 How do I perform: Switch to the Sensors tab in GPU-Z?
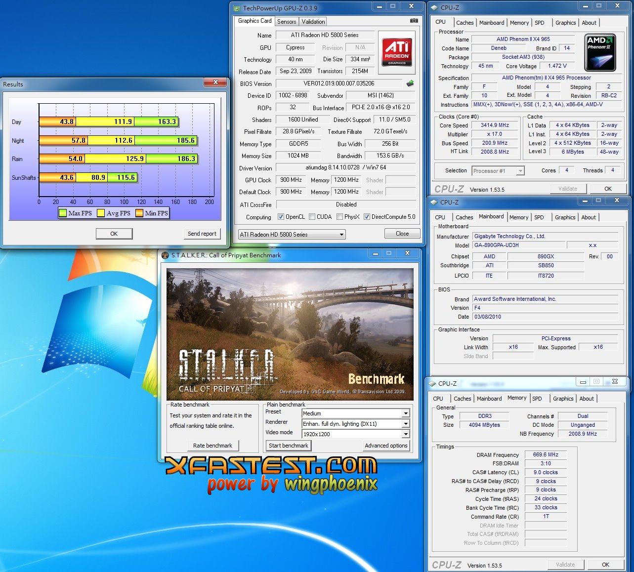click(x=287, y=22)
